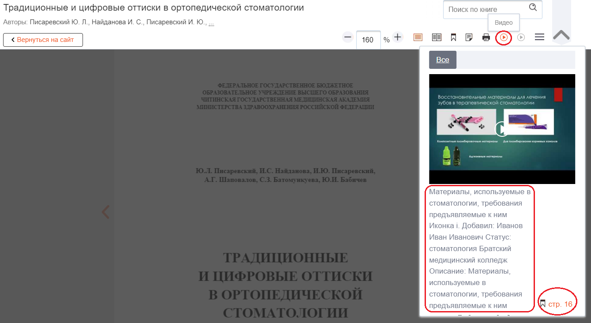Click the search magnifier icon

coord(533,8)
